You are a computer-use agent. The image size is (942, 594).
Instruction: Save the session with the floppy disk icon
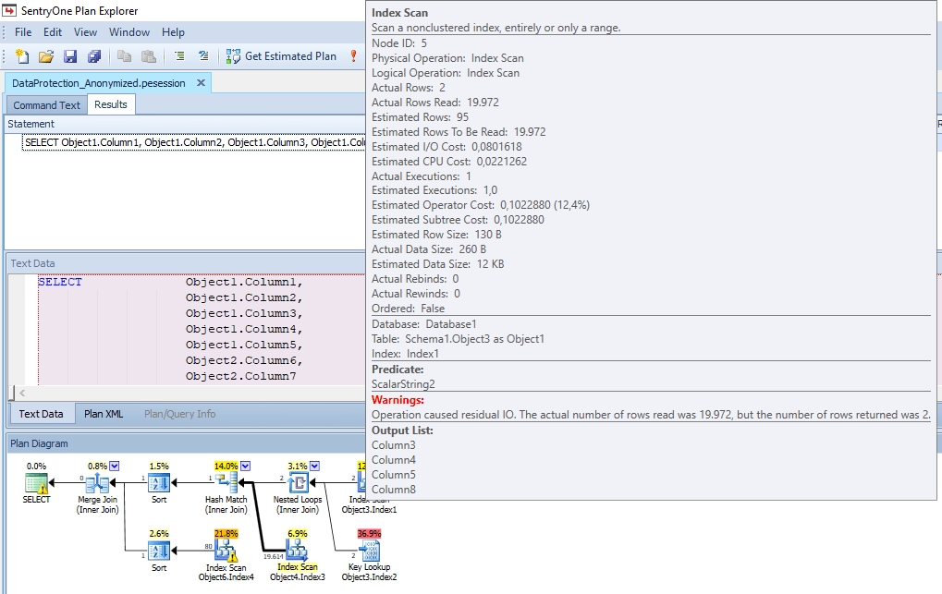[x=70, y=56]
